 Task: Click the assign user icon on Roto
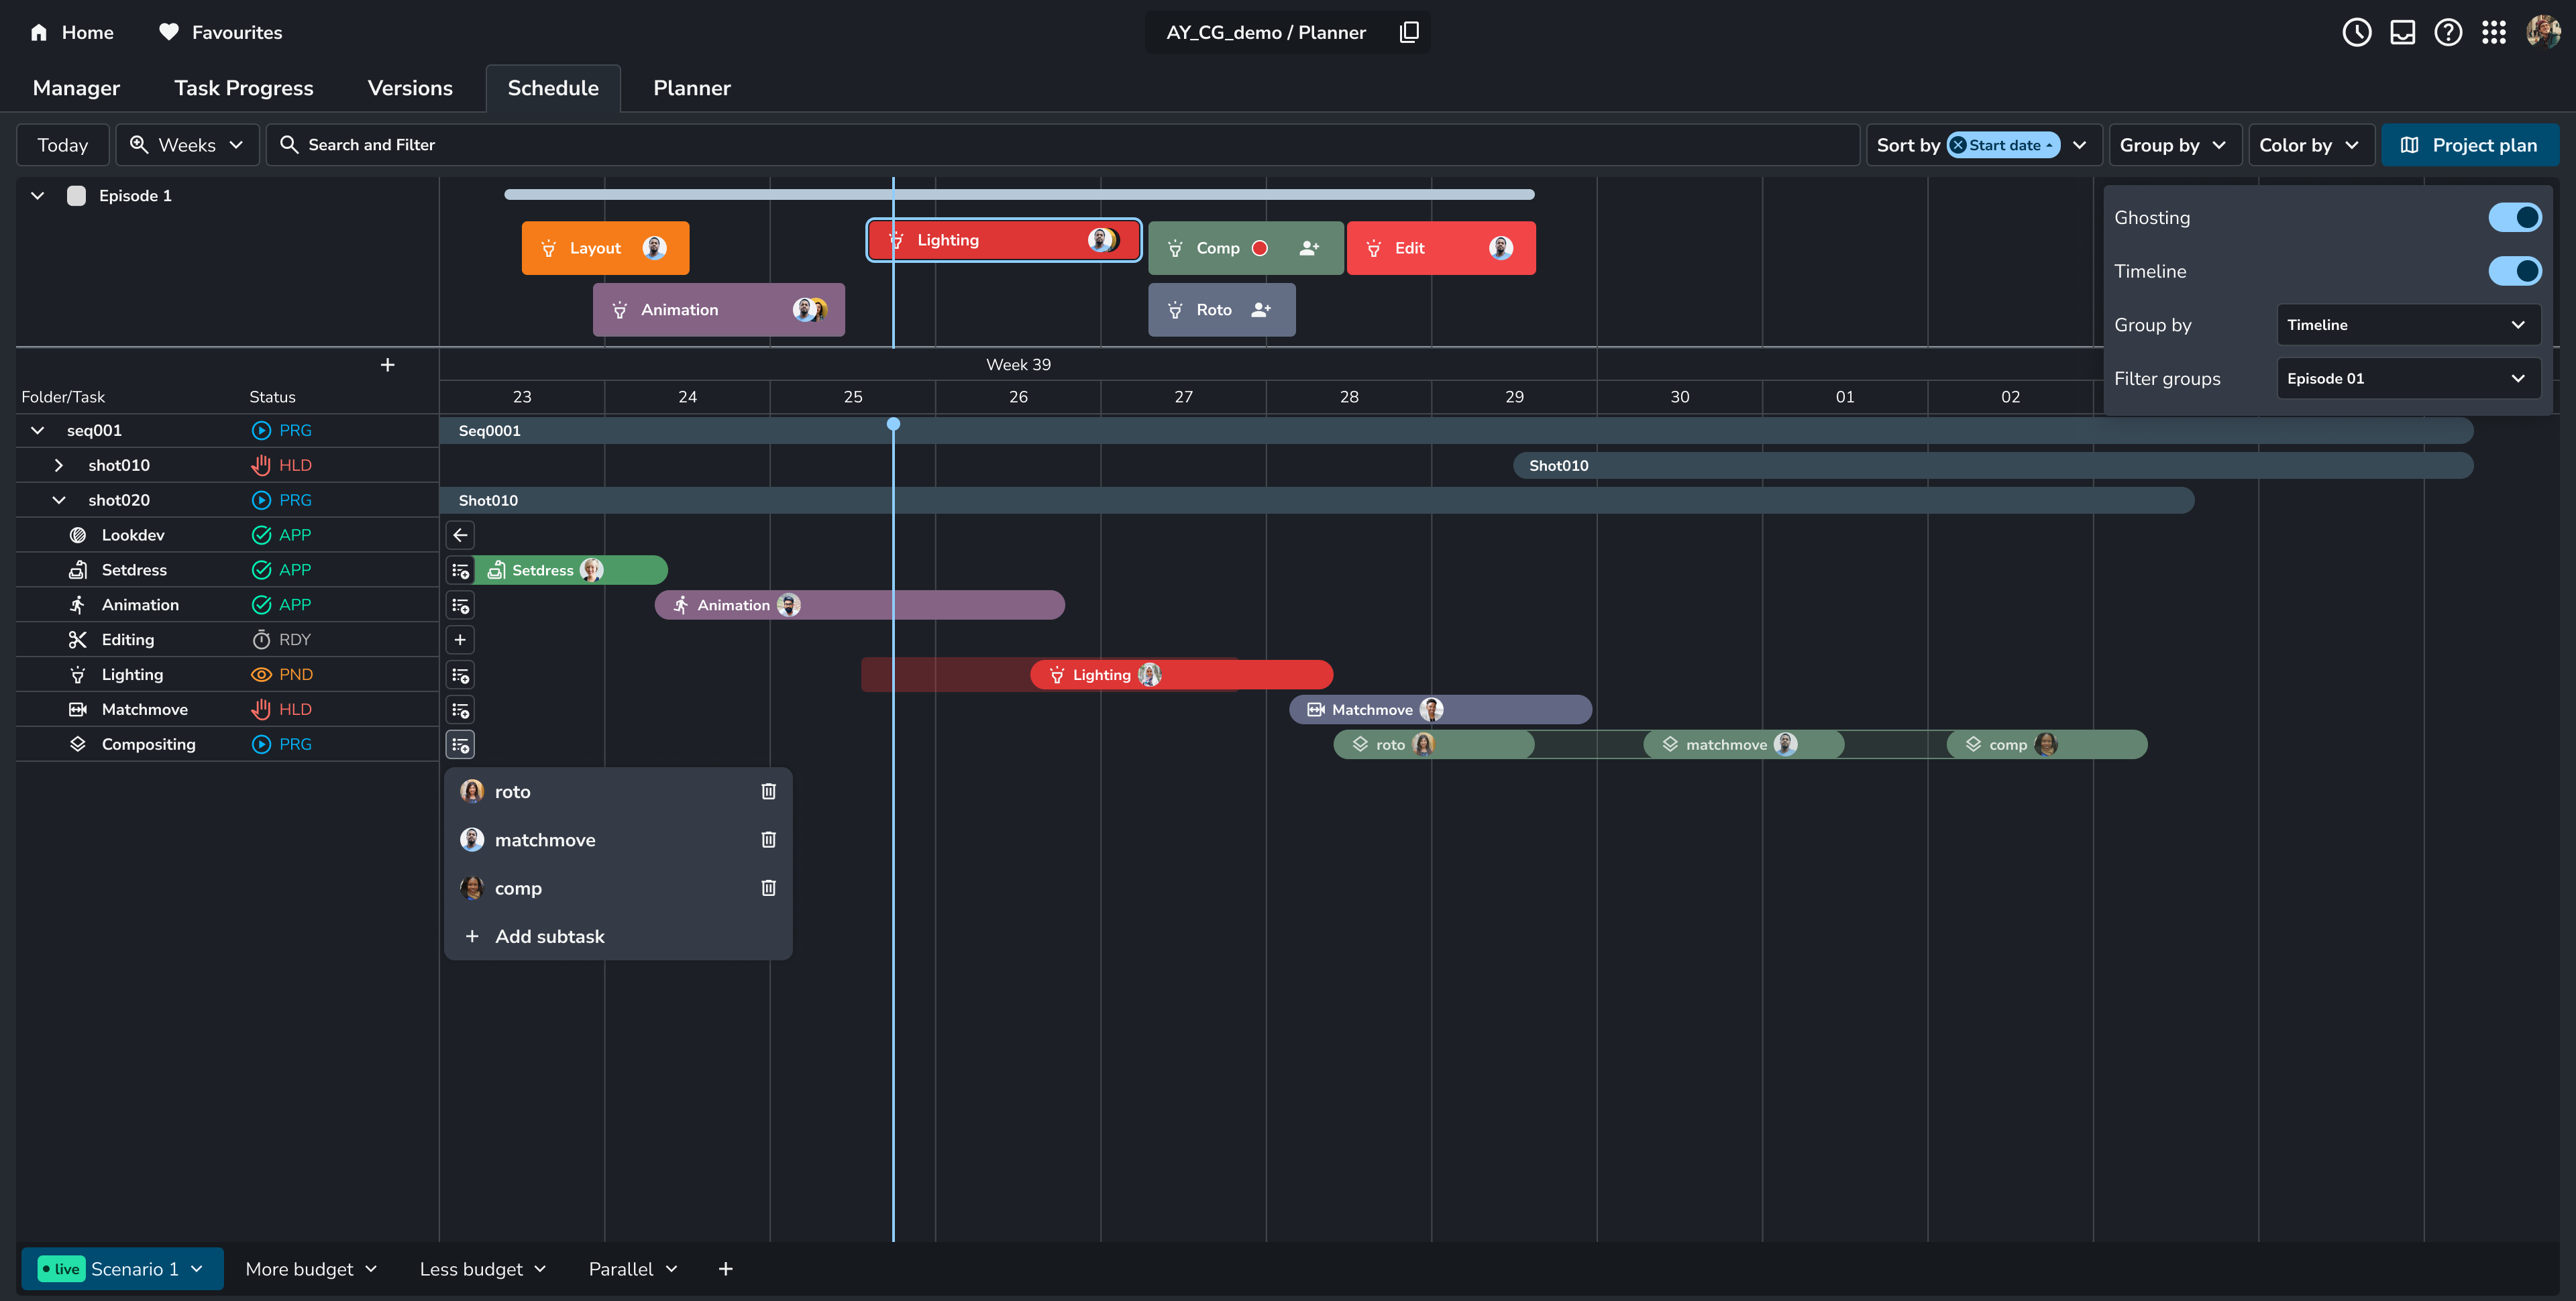[x=1261, y=310]
